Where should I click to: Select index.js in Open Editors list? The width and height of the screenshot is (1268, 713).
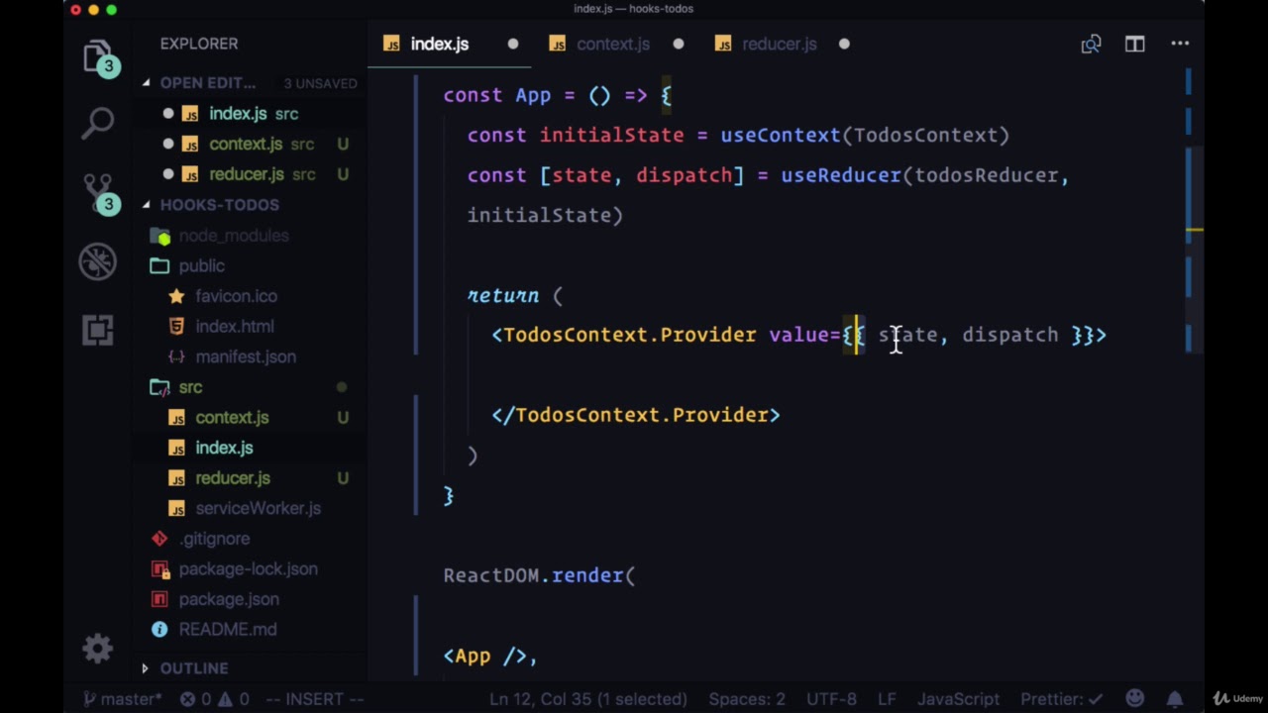point(238,114)
